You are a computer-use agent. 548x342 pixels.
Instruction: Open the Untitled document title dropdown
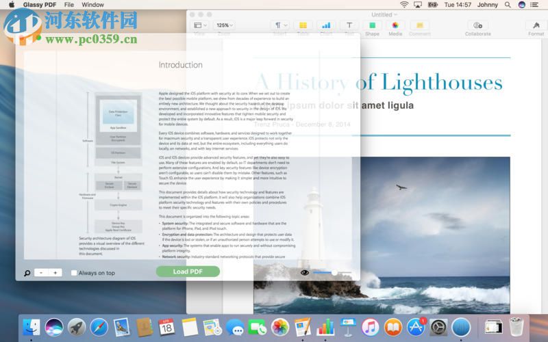coord(384,14)
